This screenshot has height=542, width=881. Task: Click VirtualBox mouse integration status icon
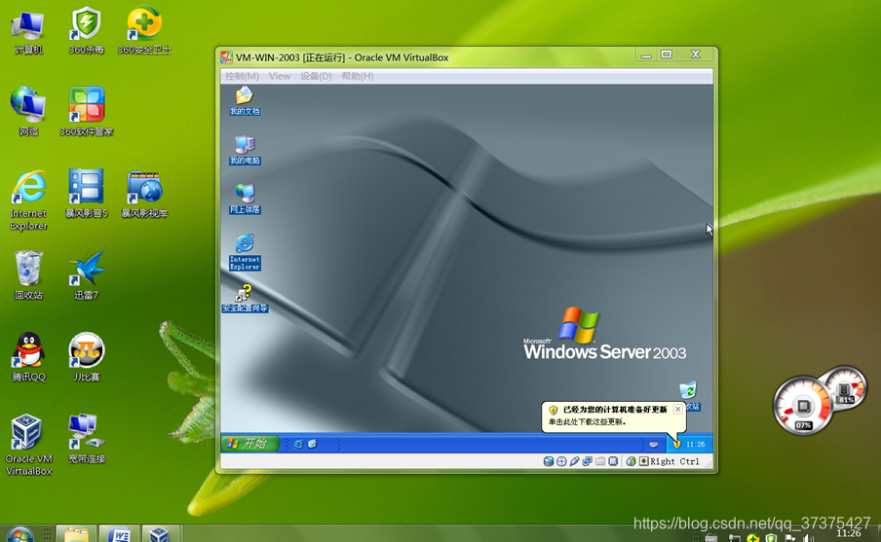click(x=631, y=461)
